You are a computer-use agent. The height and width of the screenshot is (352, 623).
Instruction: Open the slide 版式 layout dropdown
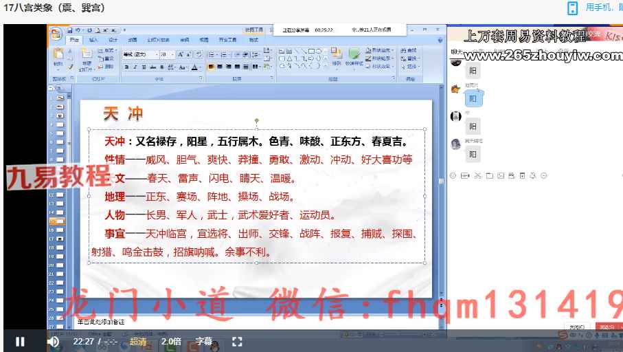(x=107, y=50)
